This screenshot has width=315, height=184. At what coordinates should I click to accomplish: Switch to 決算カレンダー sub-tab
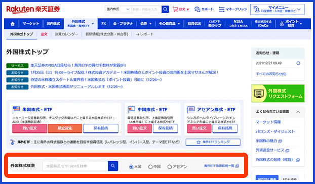[x=66, y=34]
